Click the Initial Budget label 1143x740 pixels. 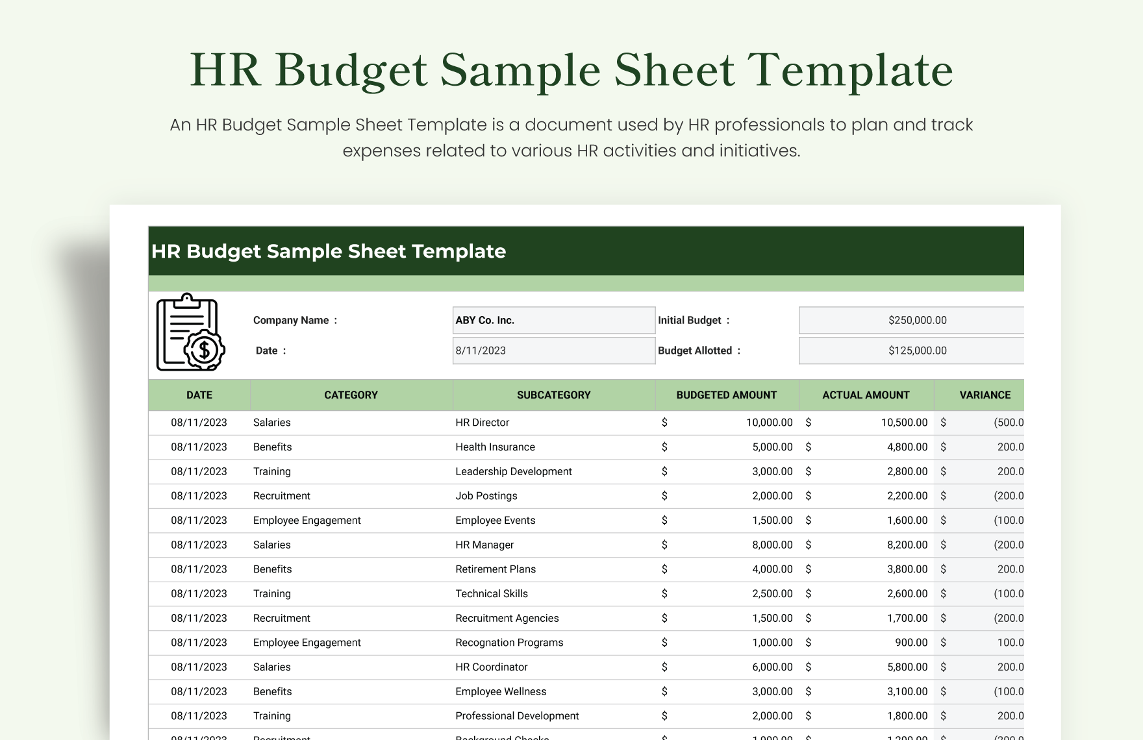pos(694,320)
